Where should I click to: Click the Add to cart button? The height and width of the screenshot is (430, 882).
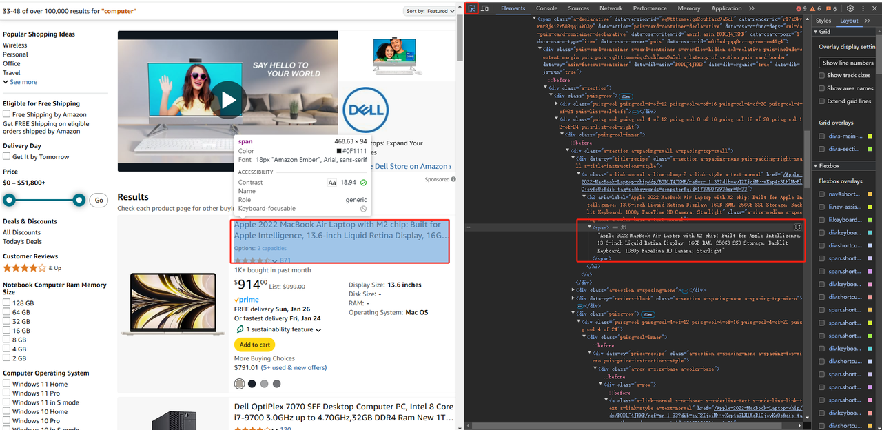point(255,345)
